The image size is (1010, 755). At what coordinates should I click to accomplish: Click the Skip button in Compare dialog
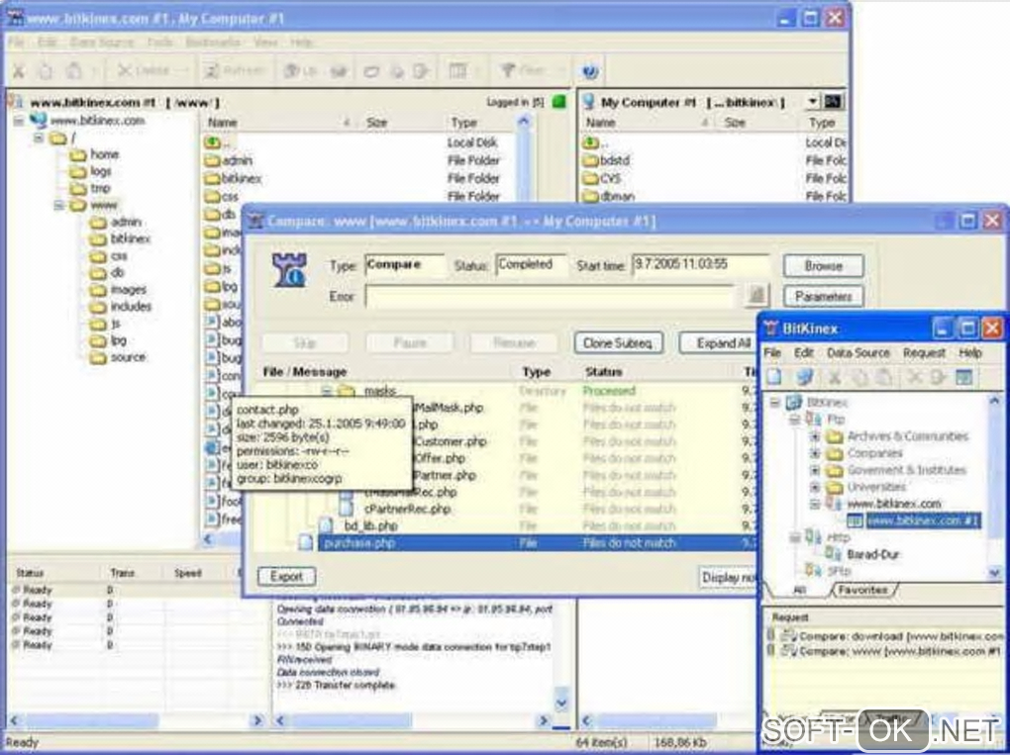point(305,343)
